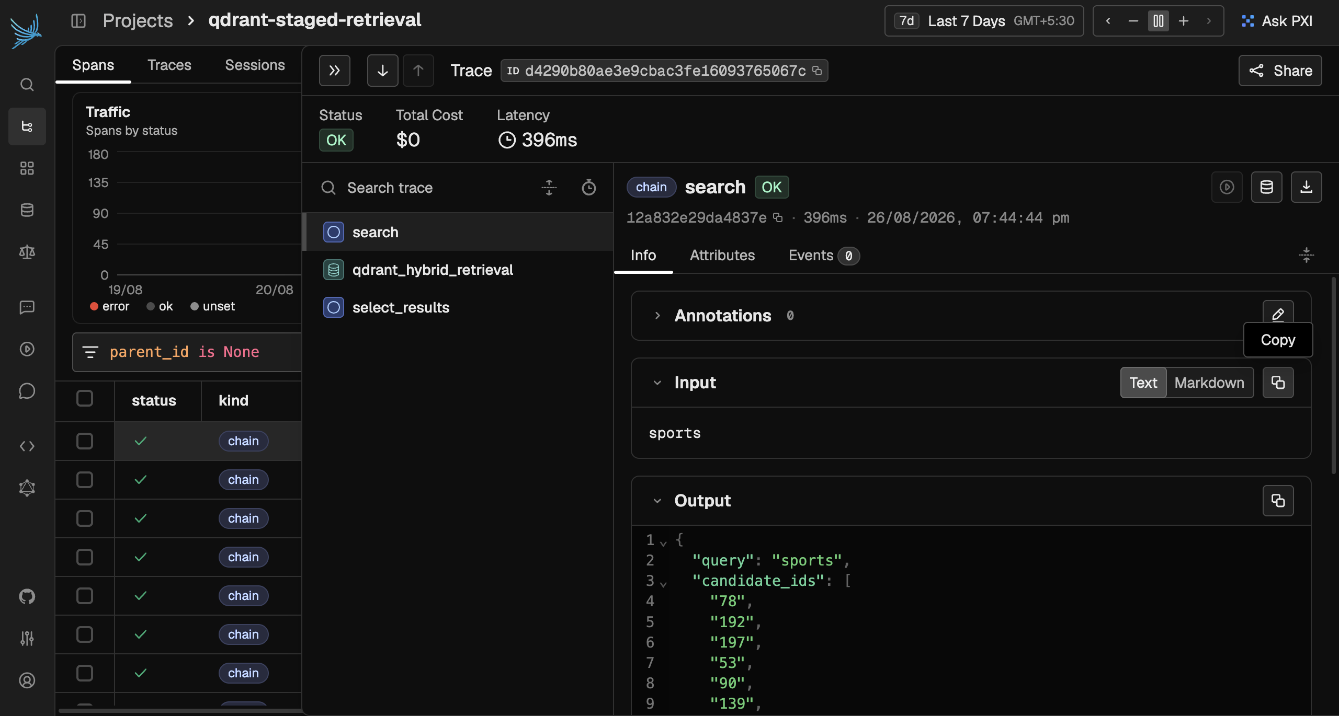1339x716 pixels.
Task: Check the third chain row checkbox
Action: [85, 518]
